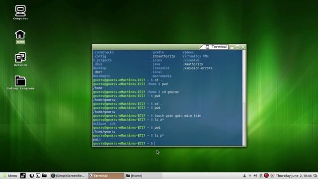This screenshot has width=318, height=179.
Task: Click the volume tray icon
Action: tap(255, 176)
